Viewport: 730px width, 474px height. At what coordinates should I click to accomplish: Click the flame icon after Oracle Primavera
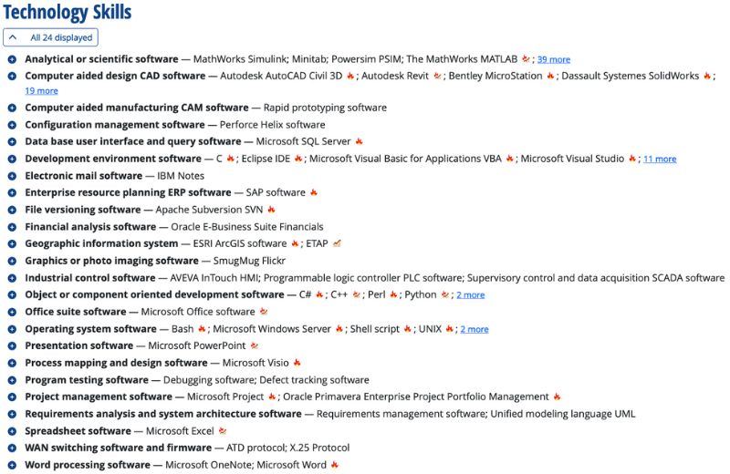pyautogui.click(x=558, y=397)
